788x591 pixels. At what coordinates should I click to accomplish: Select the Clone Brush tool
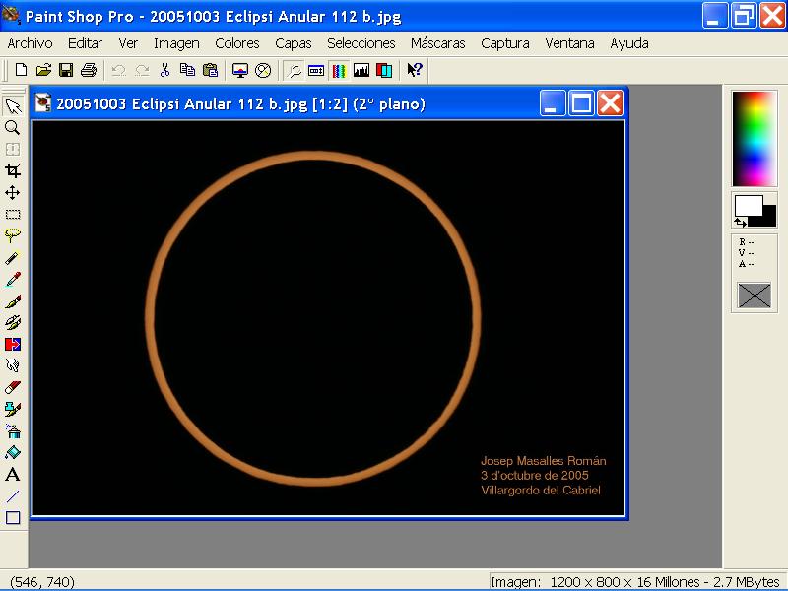(13, 322)
